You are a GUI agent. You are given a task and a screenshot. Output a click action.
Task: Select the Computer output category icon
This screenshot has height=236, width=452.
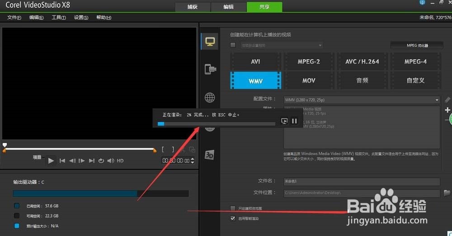pos(210,42)
